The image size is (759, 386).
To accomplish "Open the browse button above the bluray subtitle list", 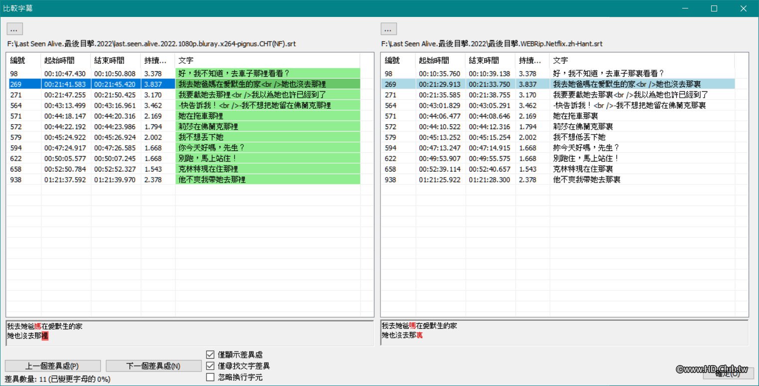I will [14, 29].
